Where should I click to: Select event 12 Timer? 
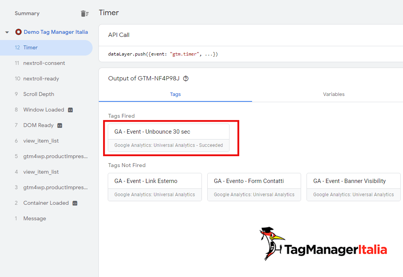[46, 48]
